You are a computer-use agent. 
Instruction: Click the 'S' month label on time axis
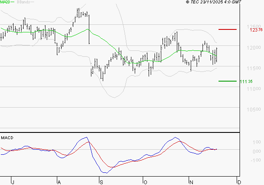tap(101, 182)
